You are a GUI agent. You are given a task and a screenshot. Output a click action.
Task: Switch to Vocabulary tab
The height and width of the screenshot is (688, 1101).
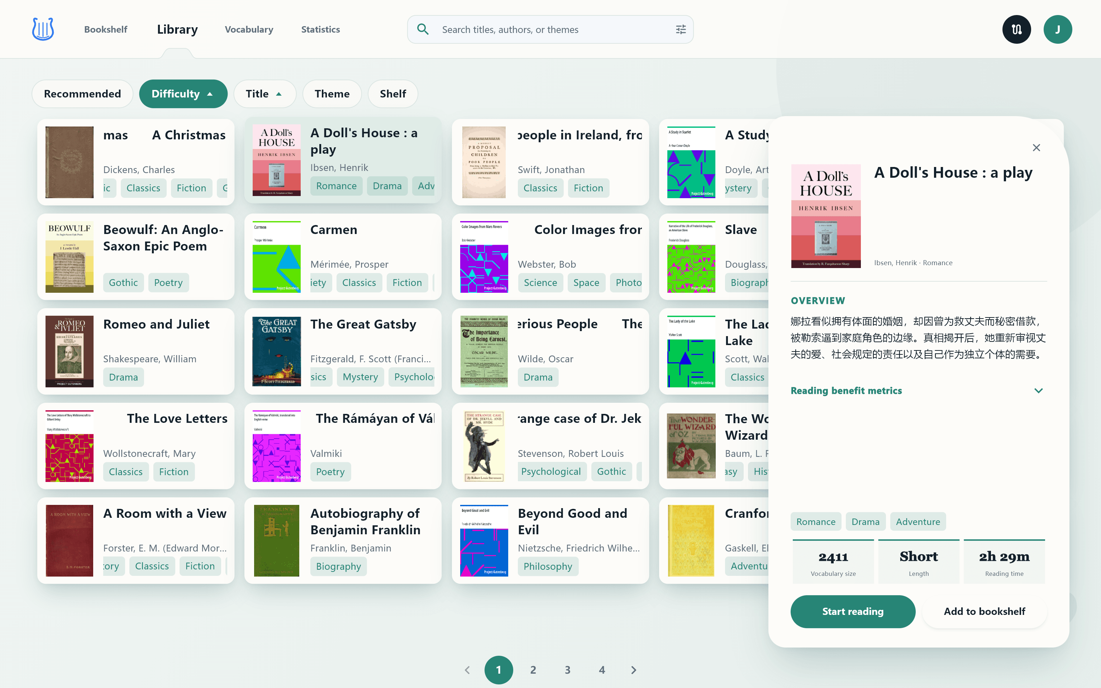pyautogui.click(x=249, y=30)
